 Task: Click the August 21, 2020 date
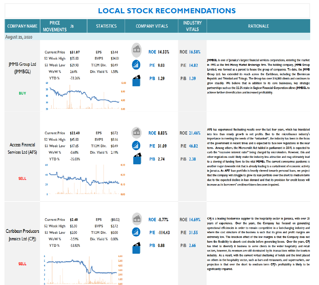(19, 37)
